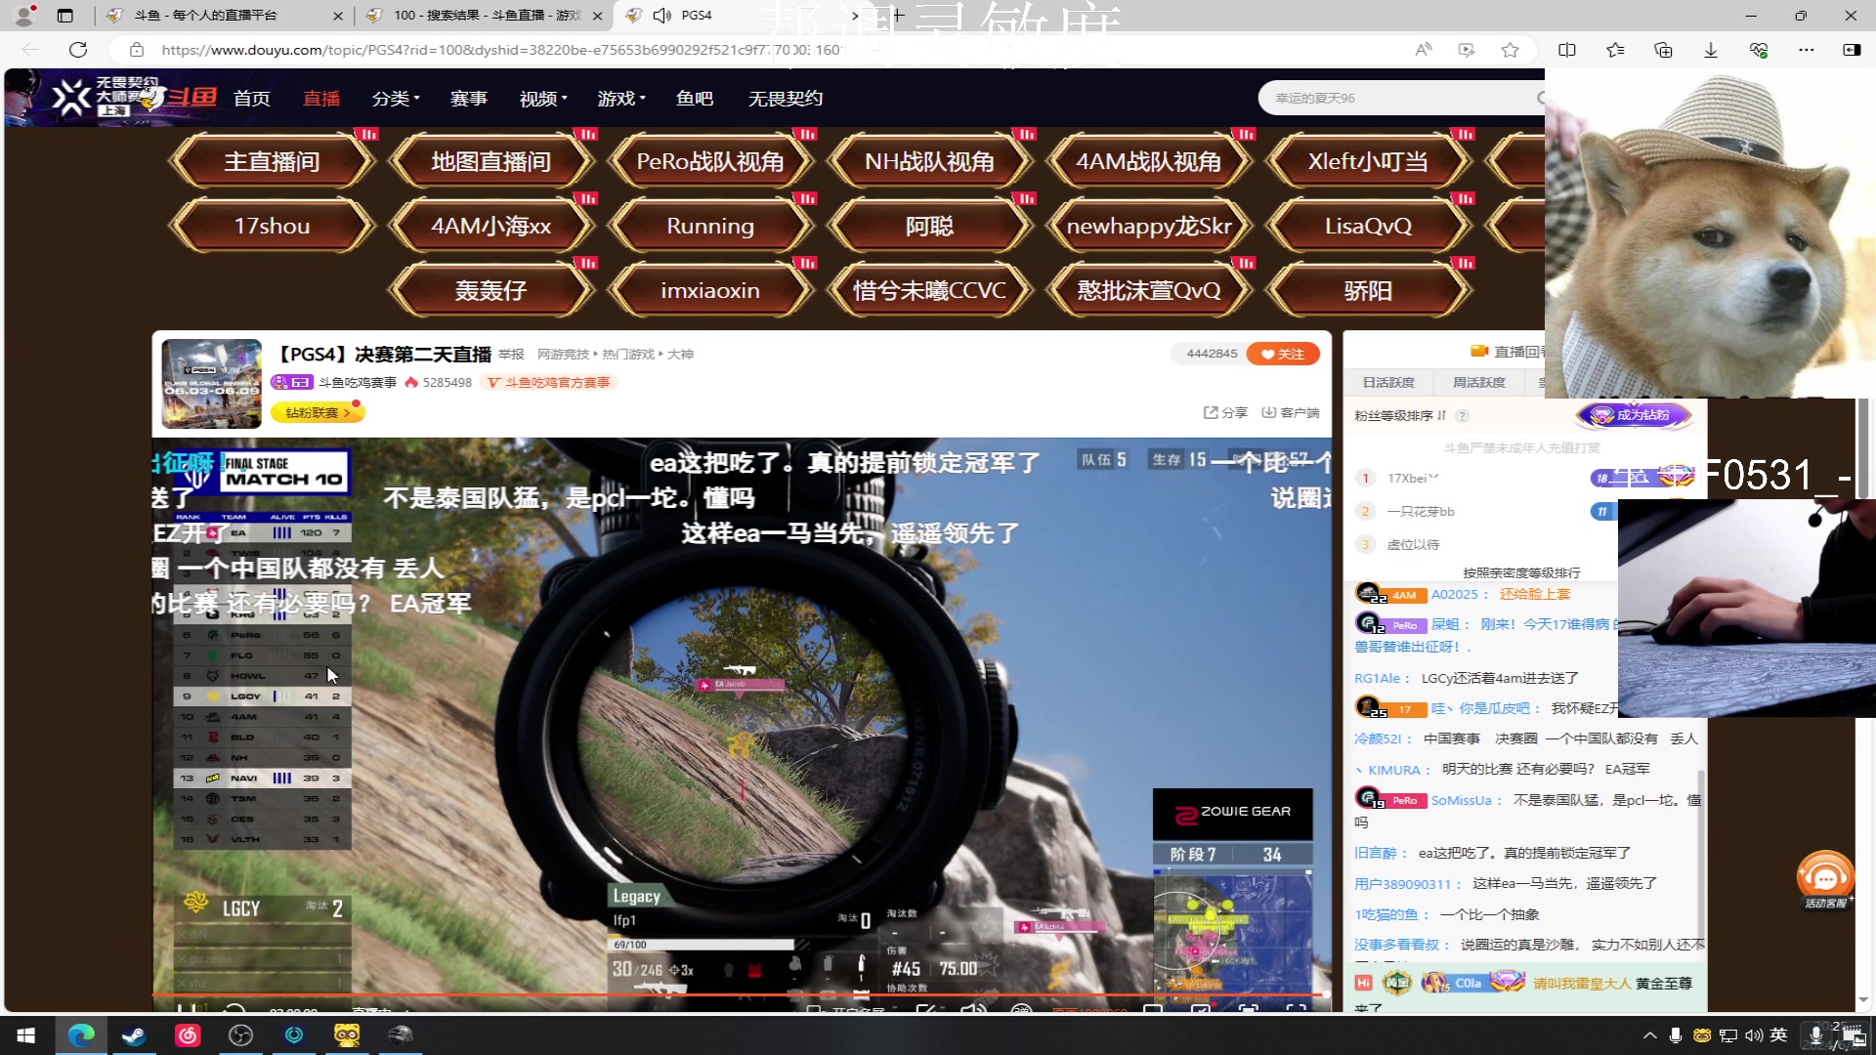The width and height of the screenshot is (1876, 1055).
Task: Open the 17Xbei fan row dropdown
Action: (1433, 478)
